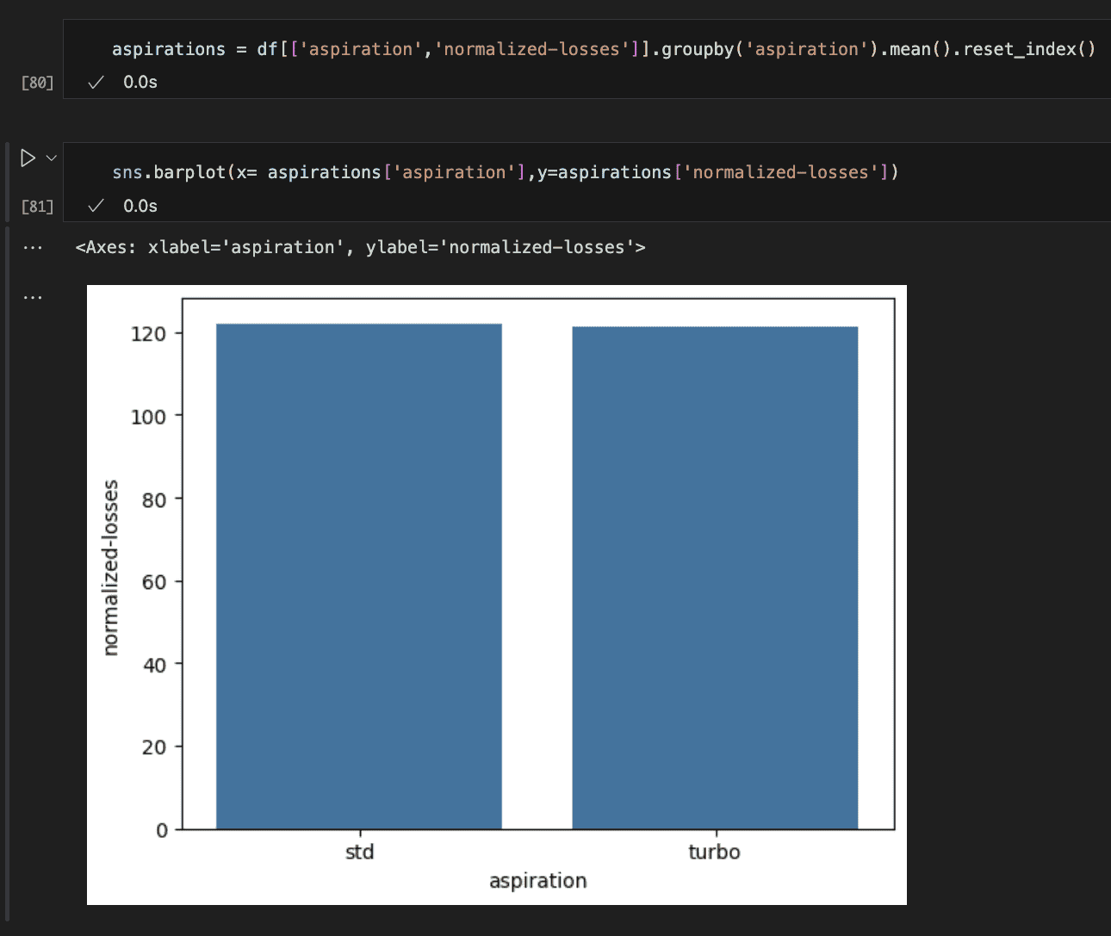
Task: Click the execution count [80] label
Action: [x=37, y=83]
